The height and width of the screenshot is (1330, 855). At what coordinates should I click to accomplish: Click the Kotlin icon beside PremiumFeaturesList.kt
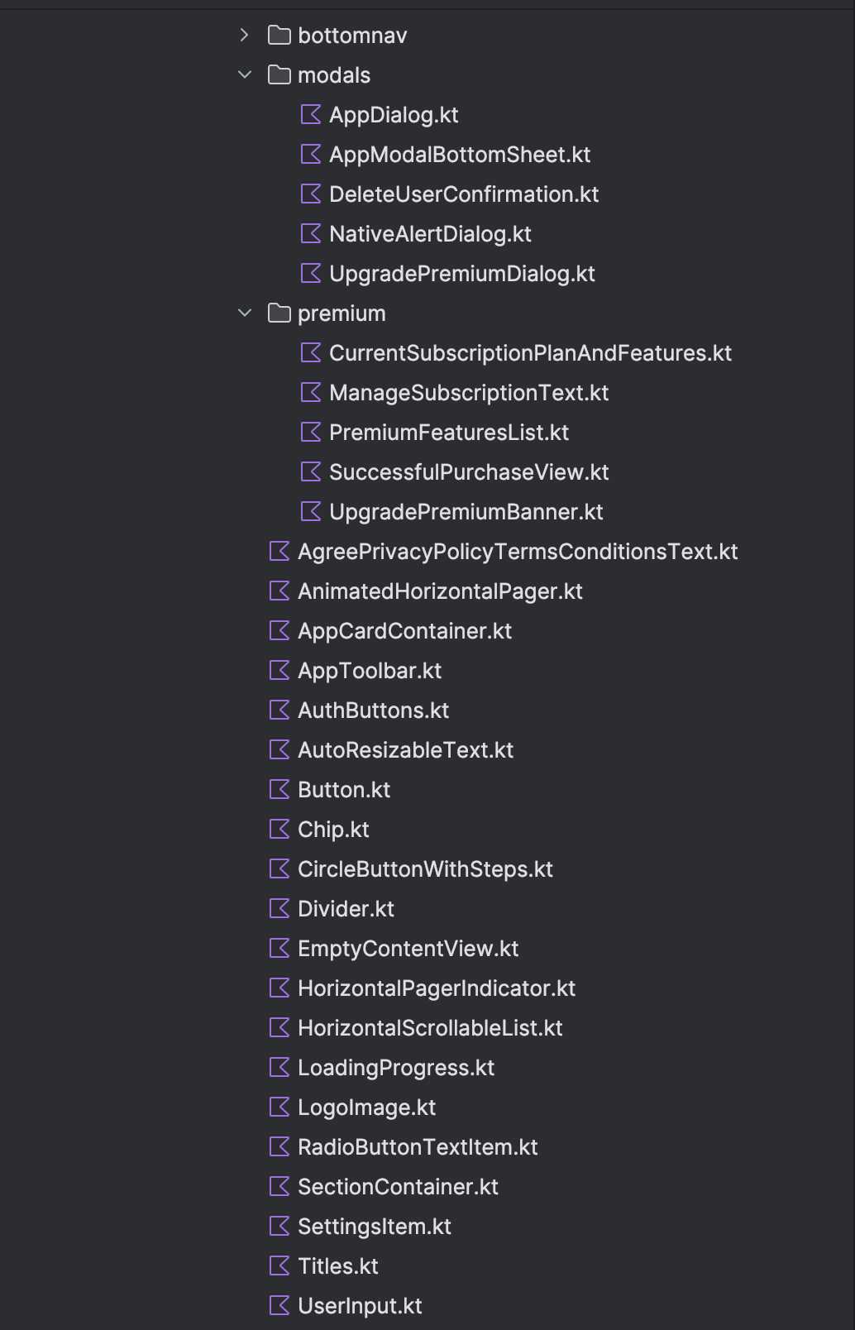coord(311,432)
